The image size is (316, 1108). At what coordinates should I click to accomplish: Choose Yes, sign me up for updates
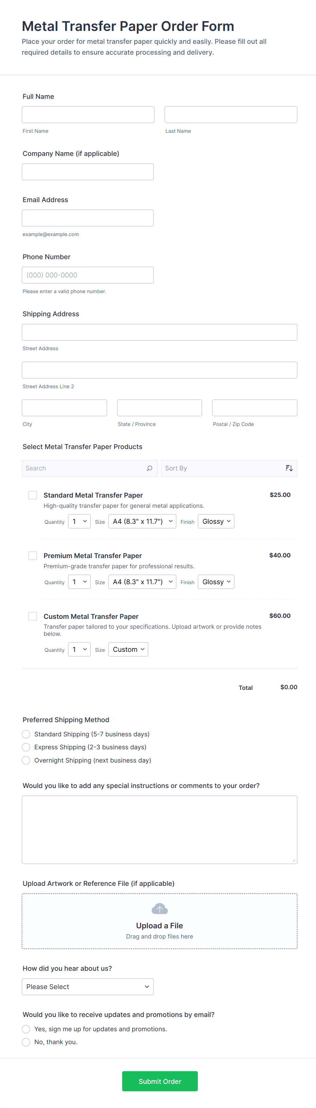click(x=26, y=1029)
